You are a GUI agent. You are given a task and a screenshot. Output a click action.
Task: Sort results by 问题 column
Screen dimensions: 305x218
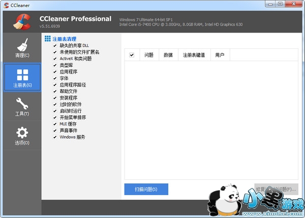pyautogui.click(x=149, y=55)
